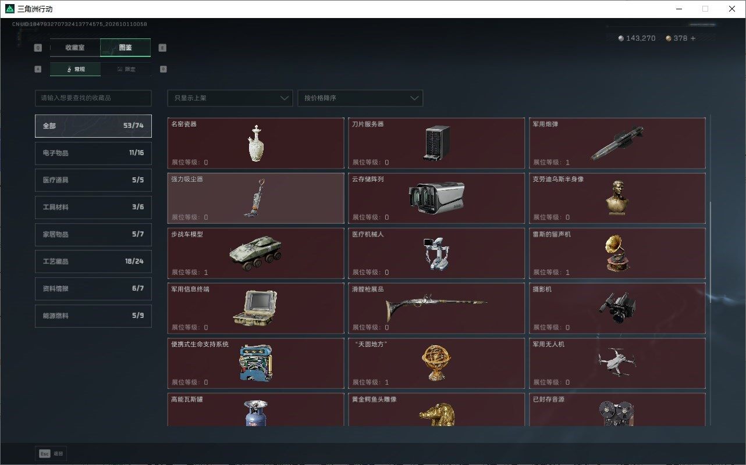Click the plus icon beside 378
Viewport: 746px width, 465px height.
(x=693, y=38)
